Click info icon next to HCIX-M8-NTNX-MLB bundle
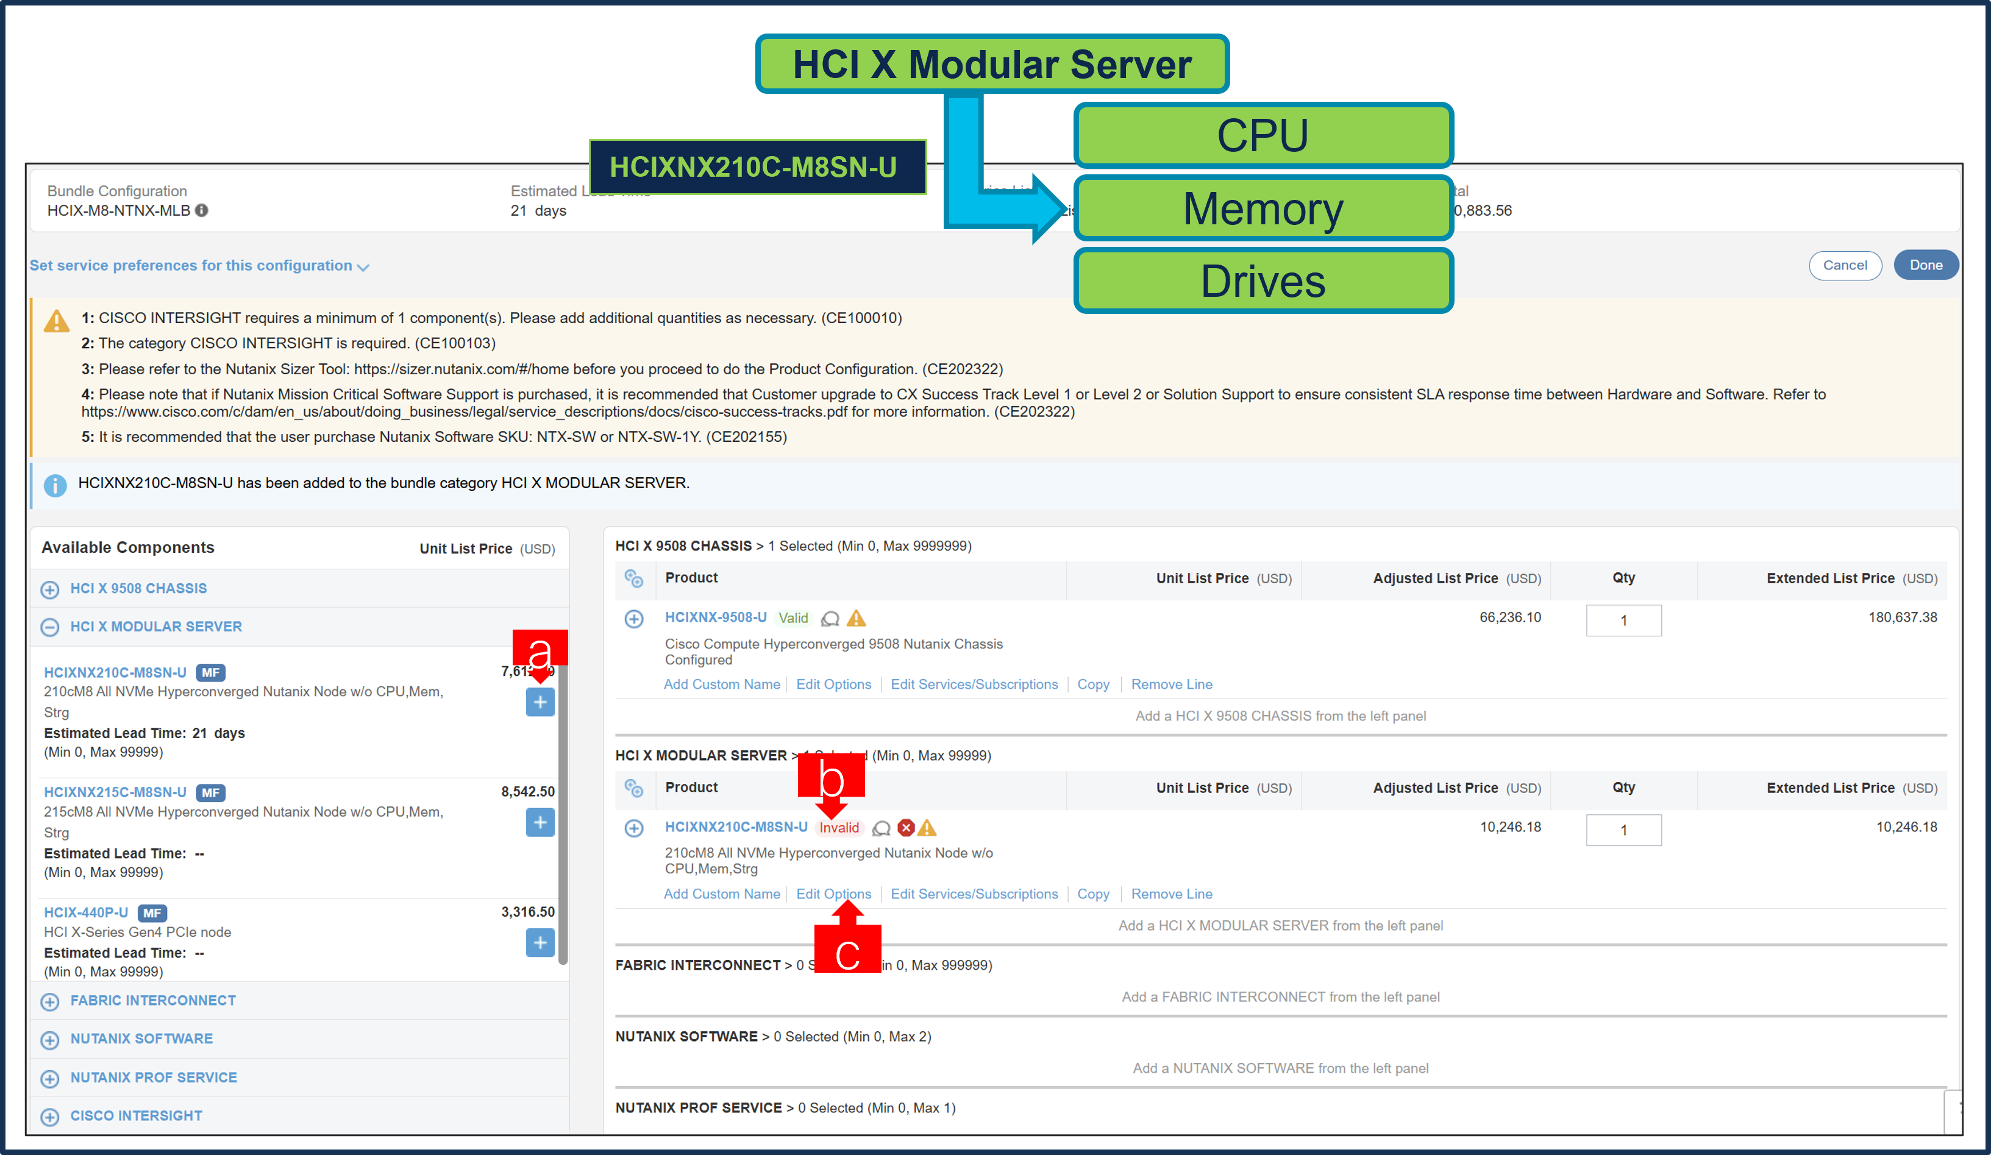1991x1155 pixels. (x=202, y=211)
